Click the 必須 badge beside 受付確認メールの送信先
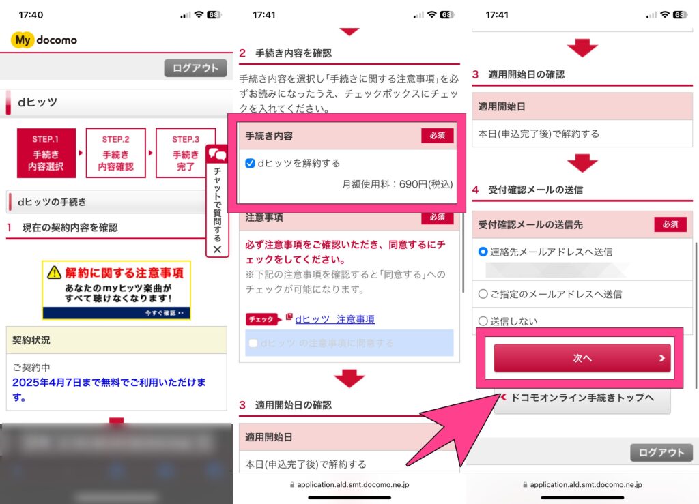This screenshot has width=699, height=504. tap(670, 224)
